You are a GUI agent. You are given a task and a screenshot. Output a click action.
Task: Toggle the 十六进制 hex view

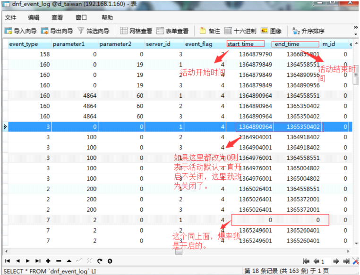tap(240, 31)
